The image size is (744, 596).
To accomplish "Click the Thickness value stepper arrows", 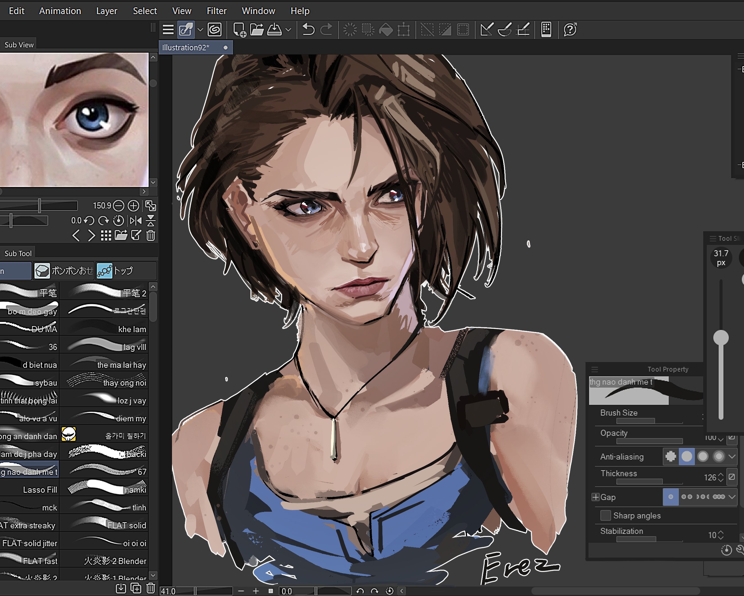I will pos(720,478).
